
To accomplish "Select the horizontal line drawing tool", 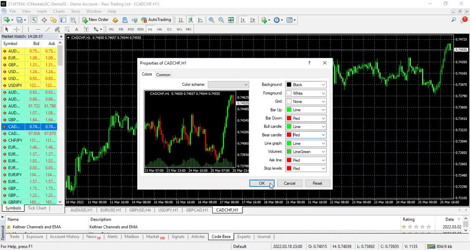I will pyautogui.click(x=38, y=29).
